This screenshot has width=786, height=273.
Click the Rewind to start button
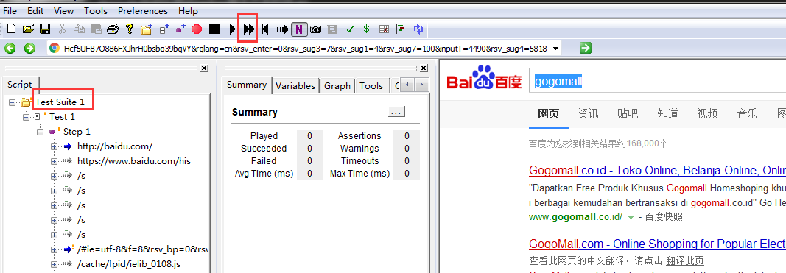[264, 29]
